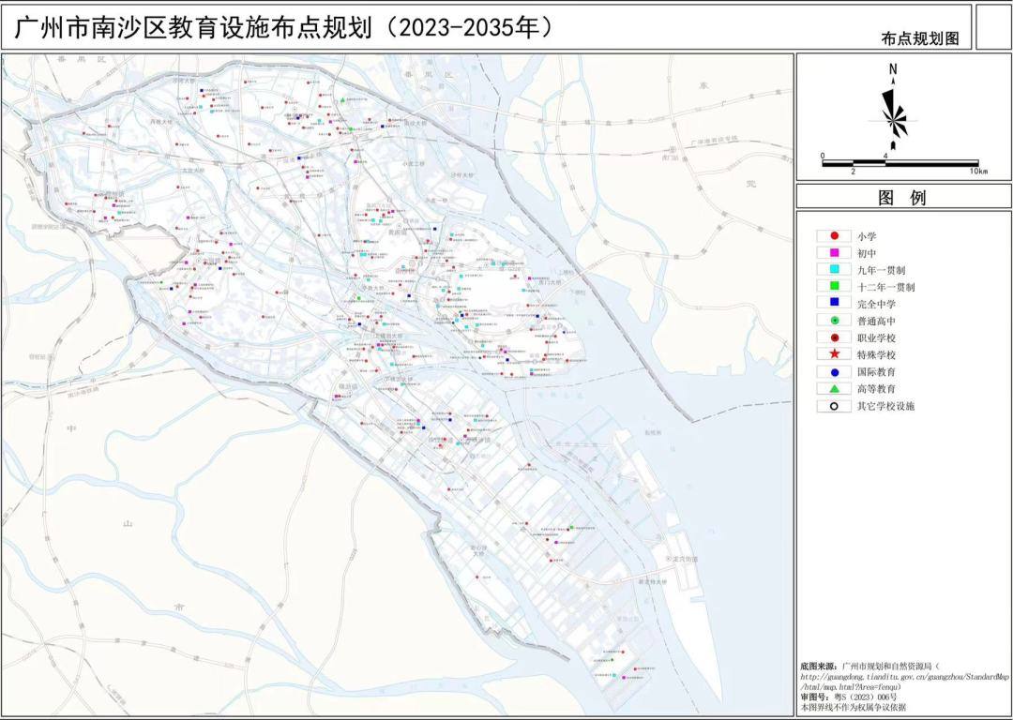Click the hollow circle 其它学校设施 legend symbol
The image size is (1013, 720).
coord(834,406)
